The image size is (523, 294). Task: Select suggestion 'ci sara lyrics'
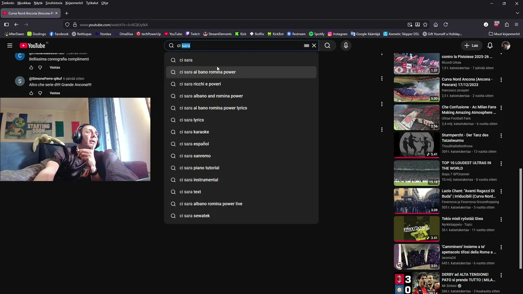(x=241, y=120)
